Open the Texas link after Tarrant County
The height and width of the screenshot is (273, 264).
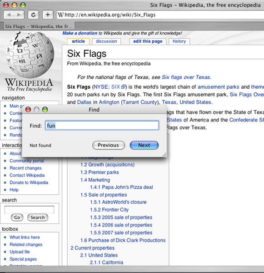click(169, 102)
